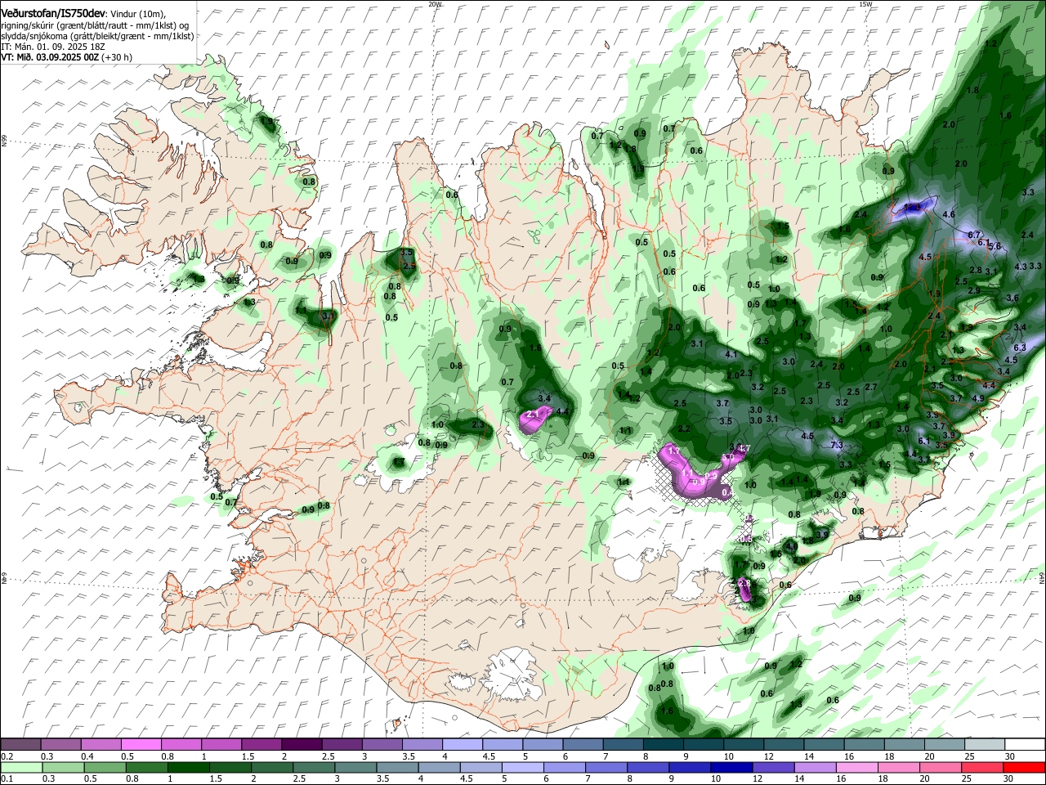Click the '(+30 h)' forecast offset text
Viewport: 1046px width, 785px height.
tap(117, 57)
